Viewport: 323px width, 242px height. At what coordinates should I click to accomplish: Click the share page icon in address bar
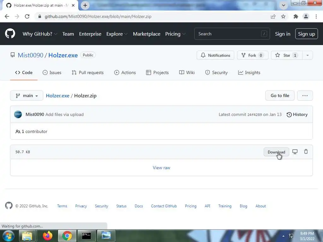coord(273,16)
